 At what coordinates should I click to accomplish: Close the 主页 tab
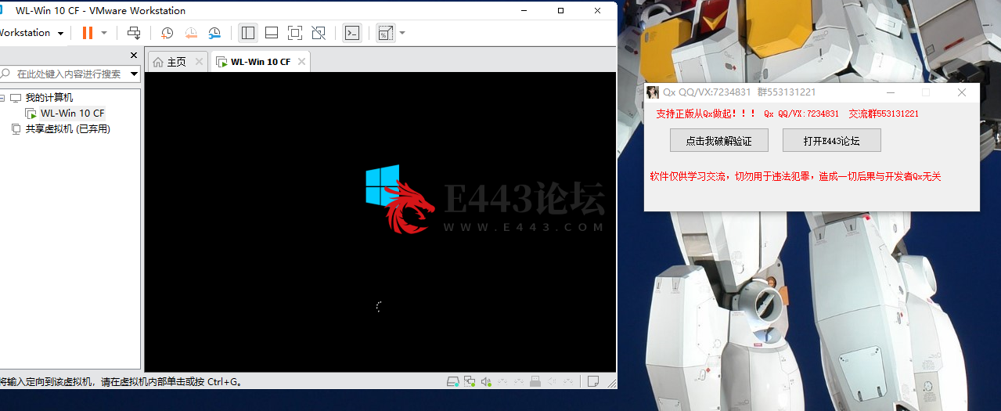point(199,62)
